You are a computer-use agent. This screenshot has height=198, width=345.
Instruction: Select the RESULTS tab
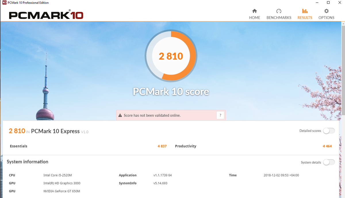[305, 14]
